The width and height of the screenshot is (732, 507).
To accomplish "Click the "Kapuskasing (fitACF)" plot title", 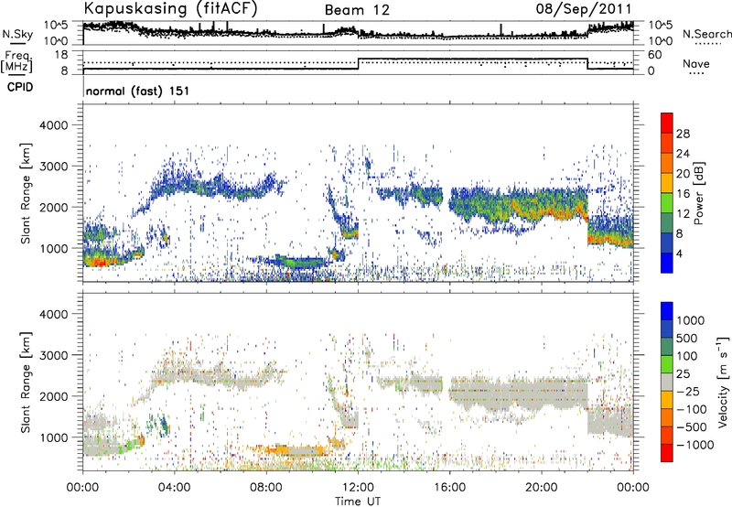I will tap(170, 8).
